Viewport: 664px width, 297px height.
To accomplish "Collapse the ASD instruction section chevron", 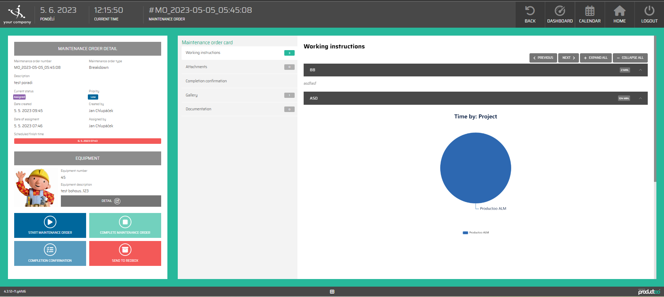I will [x=640, y=99].
